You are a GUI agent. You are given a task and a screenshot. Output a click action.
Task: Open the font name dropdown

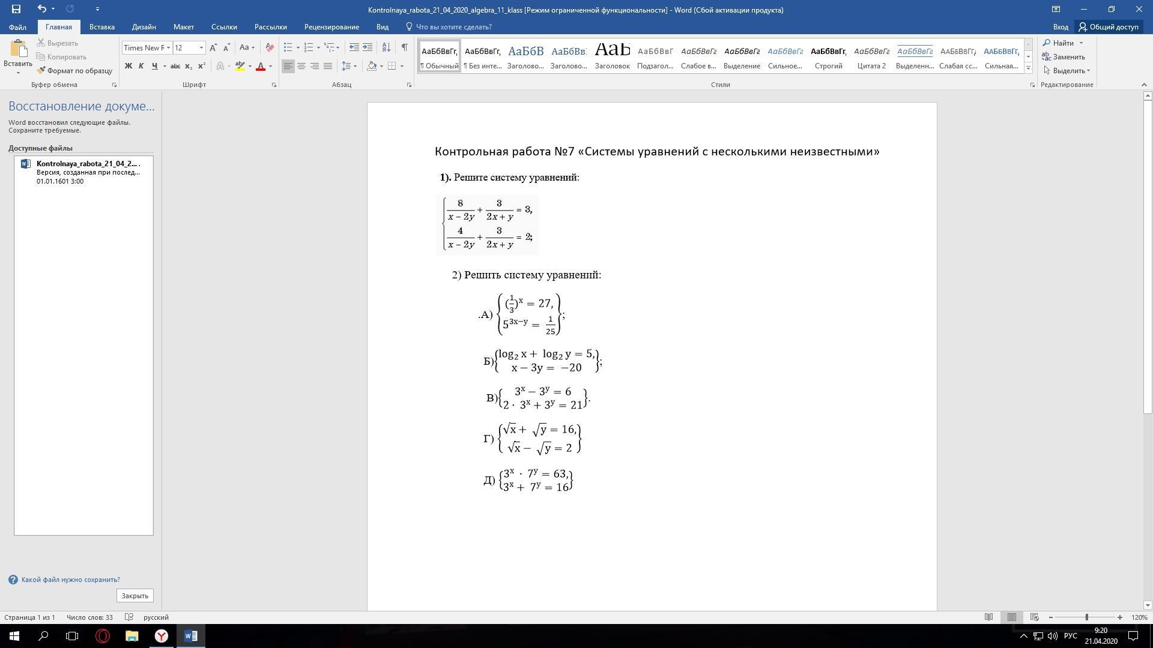pos(168,47)
